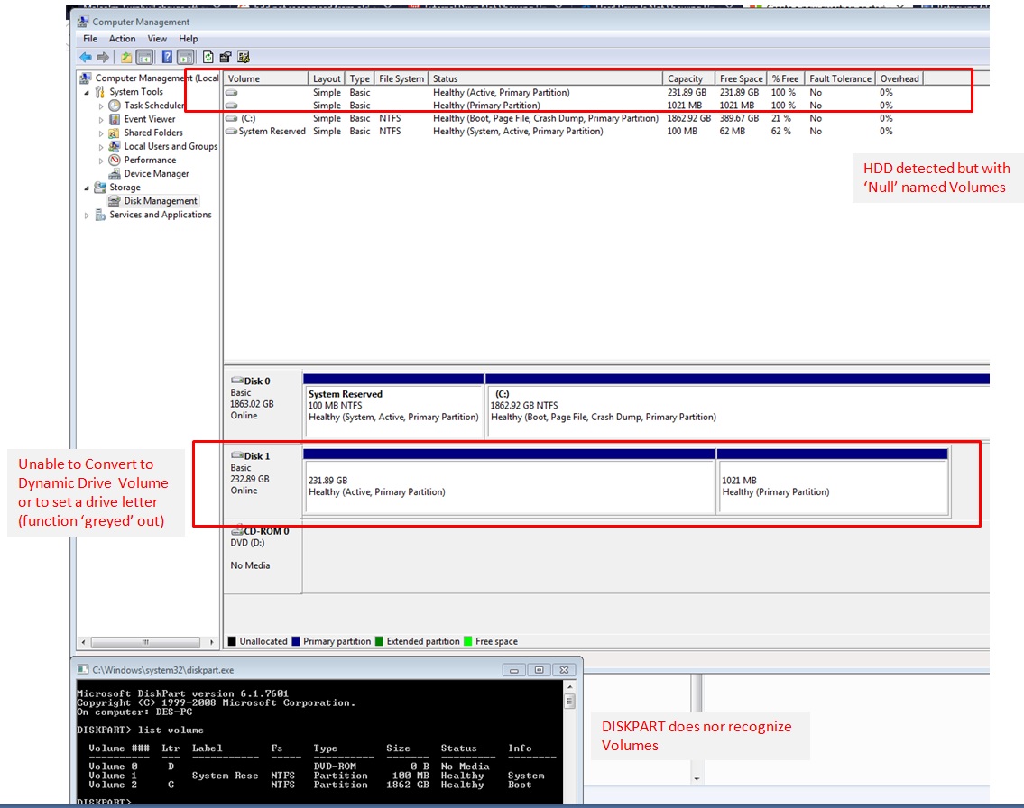Viewport: 1024px width, 808px height.
Task: Select Disk Management in the tree
Action: coord(160,201)
